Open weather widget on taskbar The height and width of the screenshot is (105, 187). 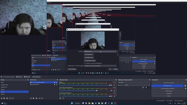(x=4, y=103)
